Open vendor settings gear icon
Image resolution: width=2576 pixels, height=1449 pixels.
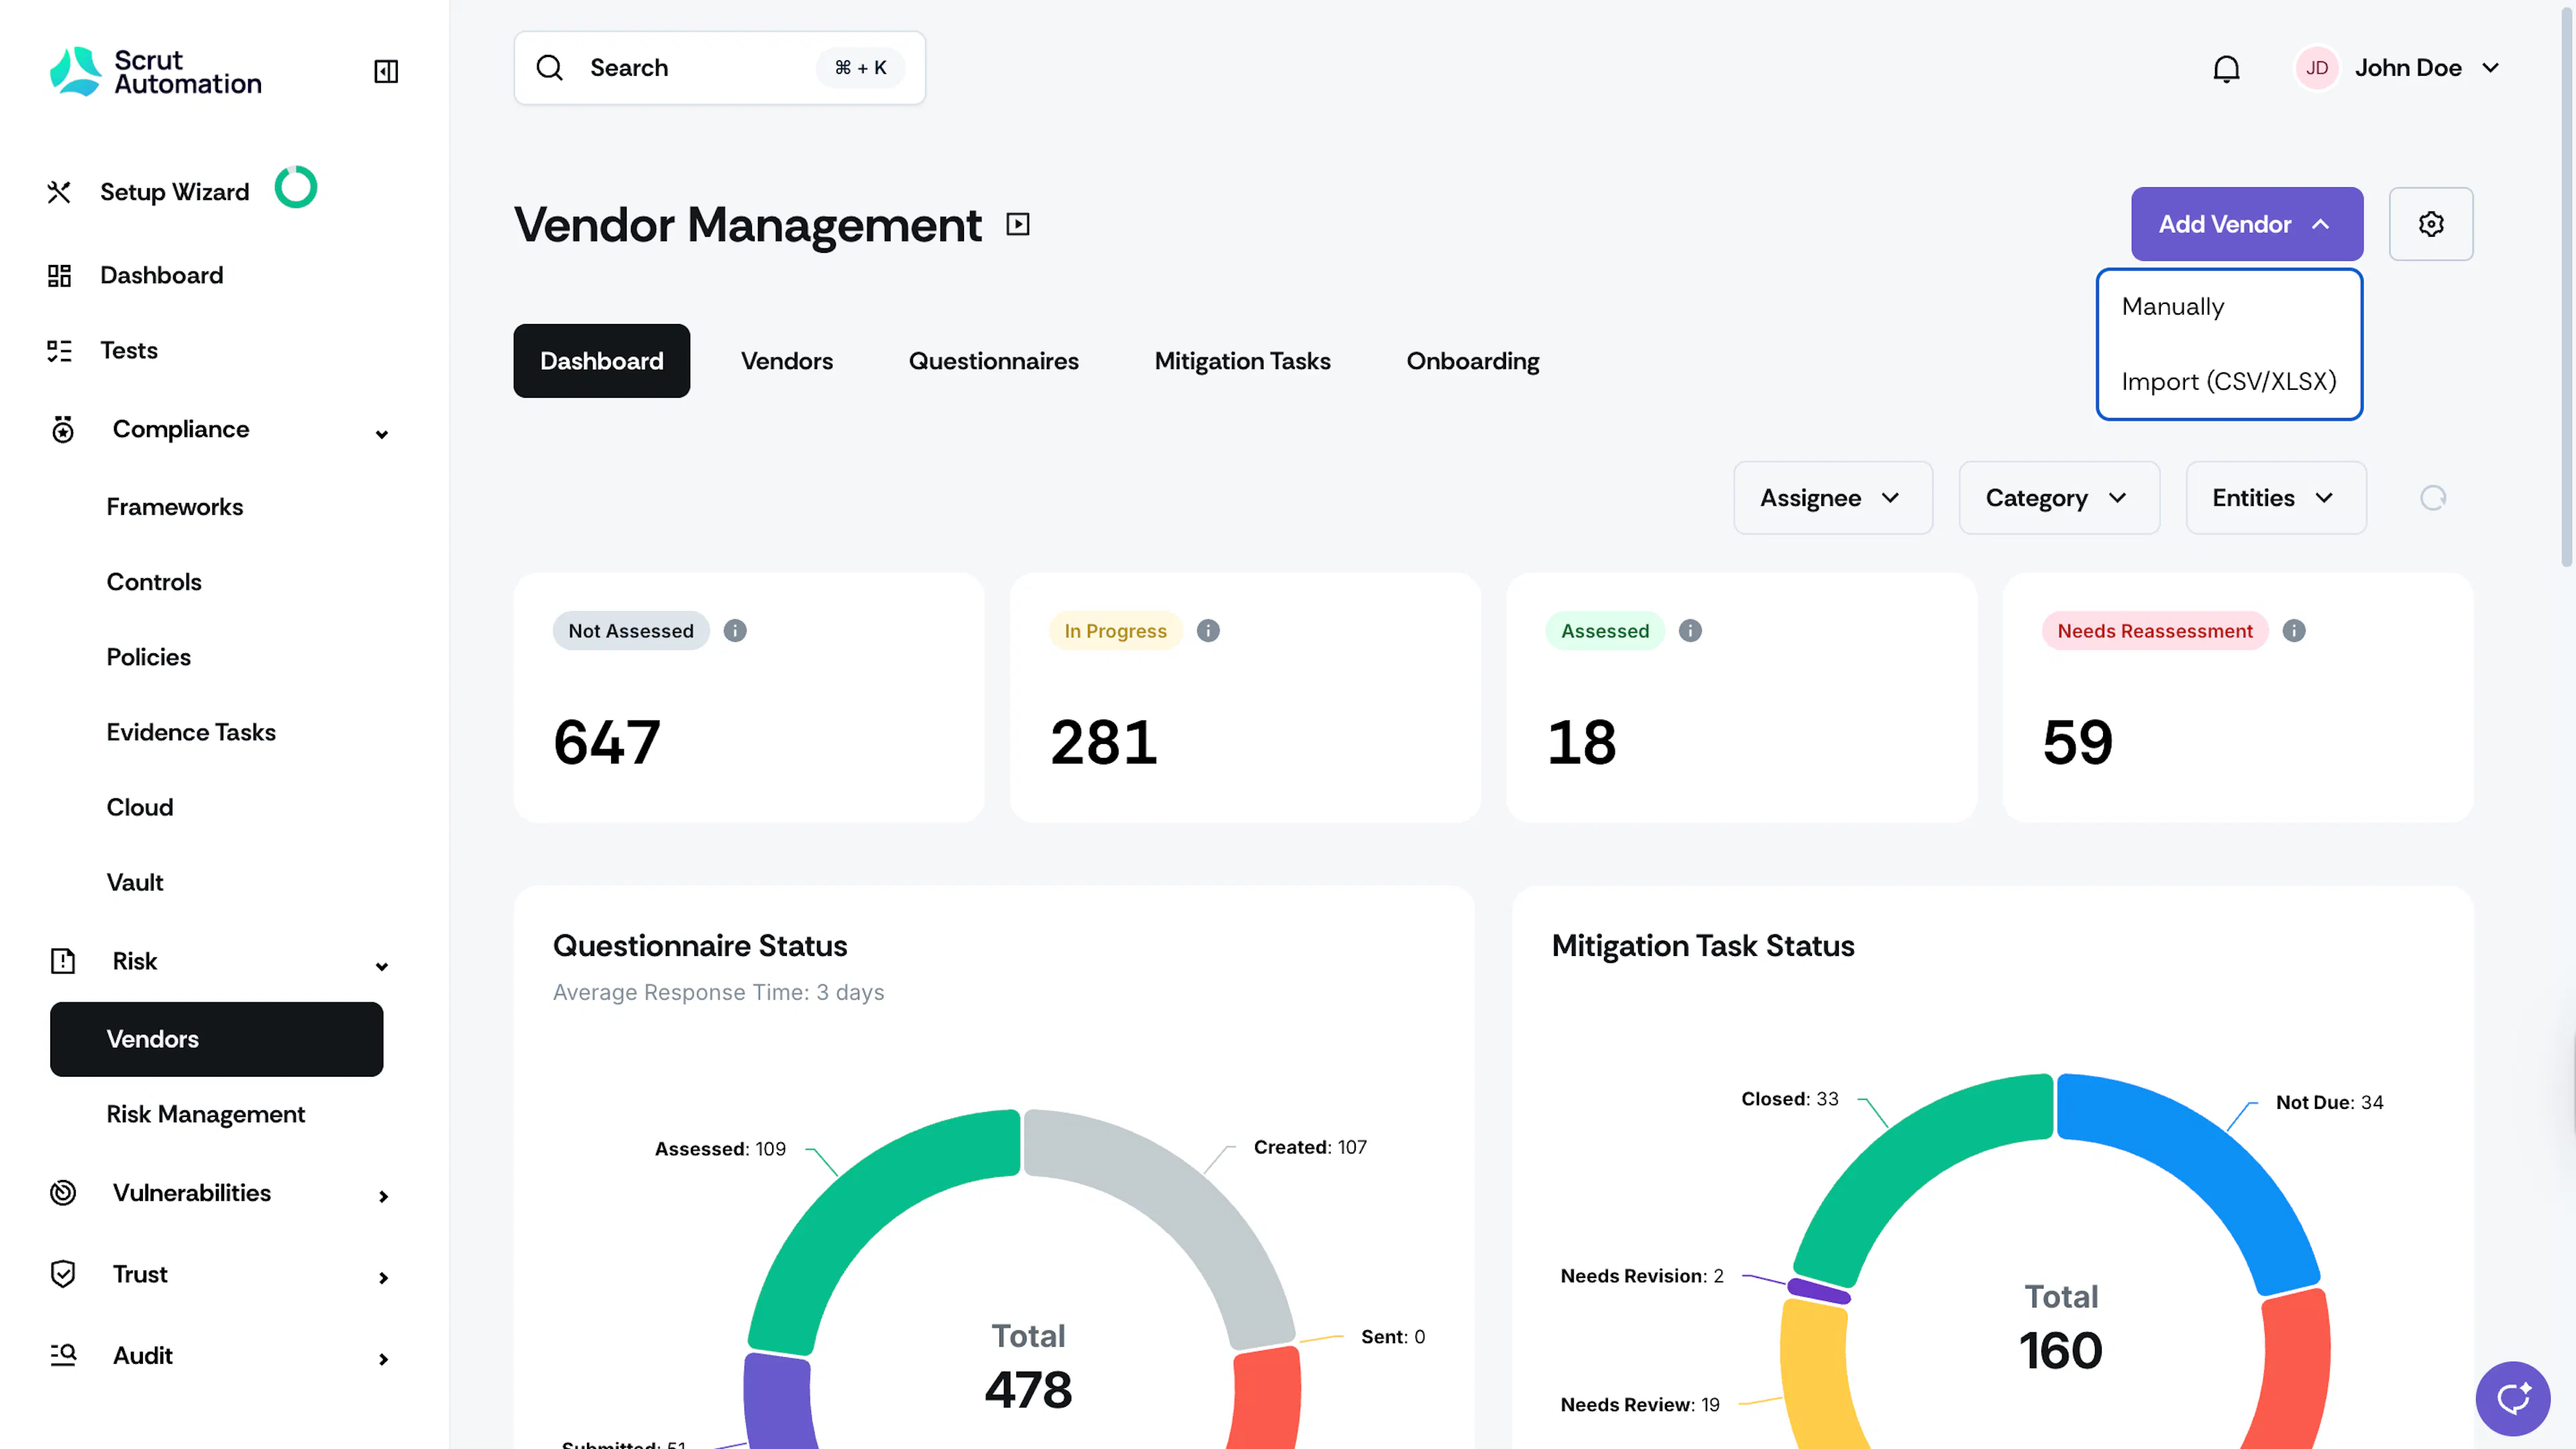[2431, 224]
